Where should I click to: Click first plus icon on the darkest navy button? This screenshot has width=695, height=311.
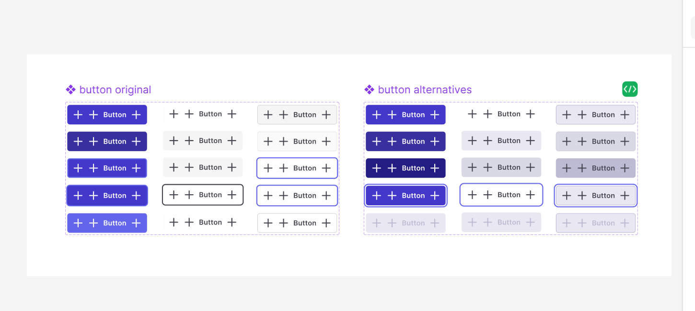377,168
